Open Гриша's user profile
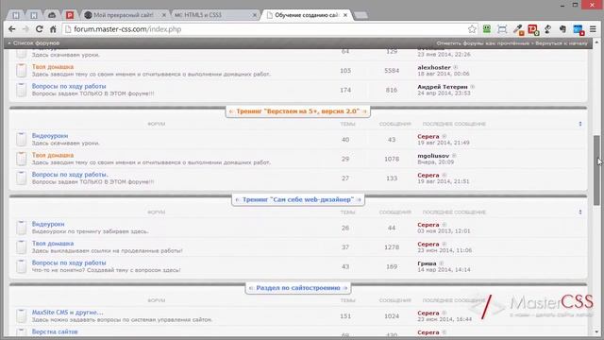604x340 pixels. [427, 263]
